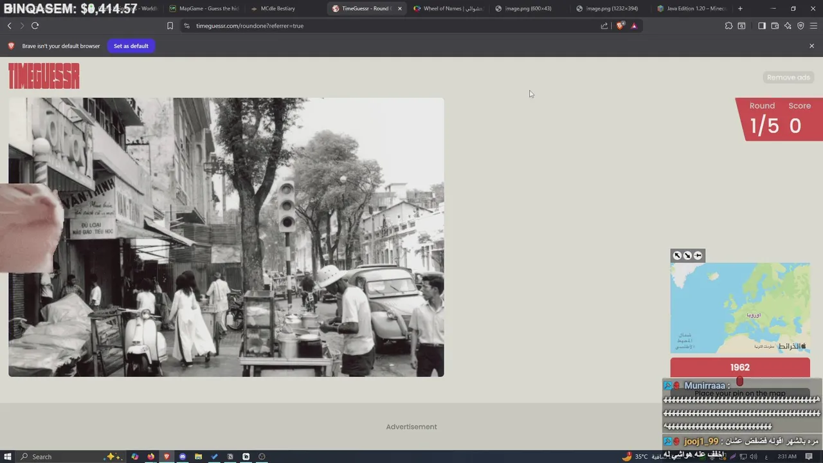Reload the TimeGuessr page
823x463 pixels.
tap(35, 26)
